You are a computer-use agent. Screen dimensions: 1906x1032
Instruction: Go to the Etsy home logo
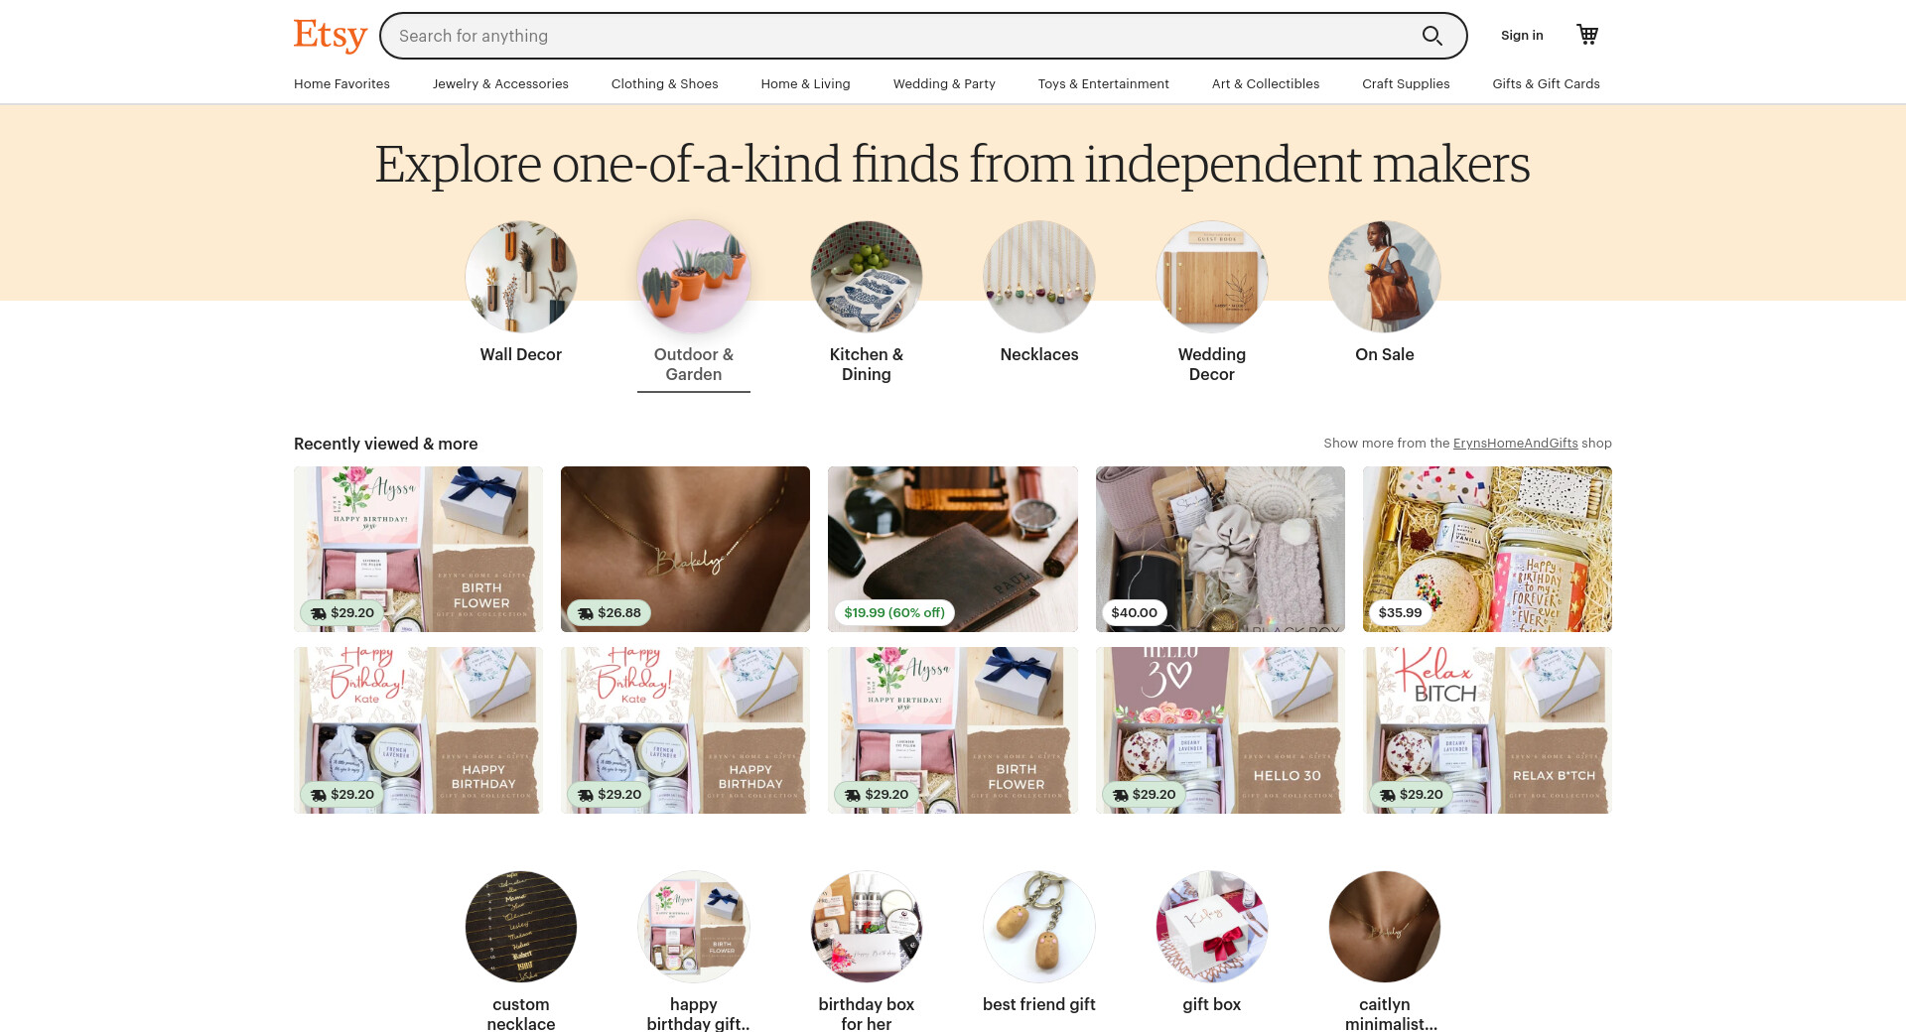[331, 35]
